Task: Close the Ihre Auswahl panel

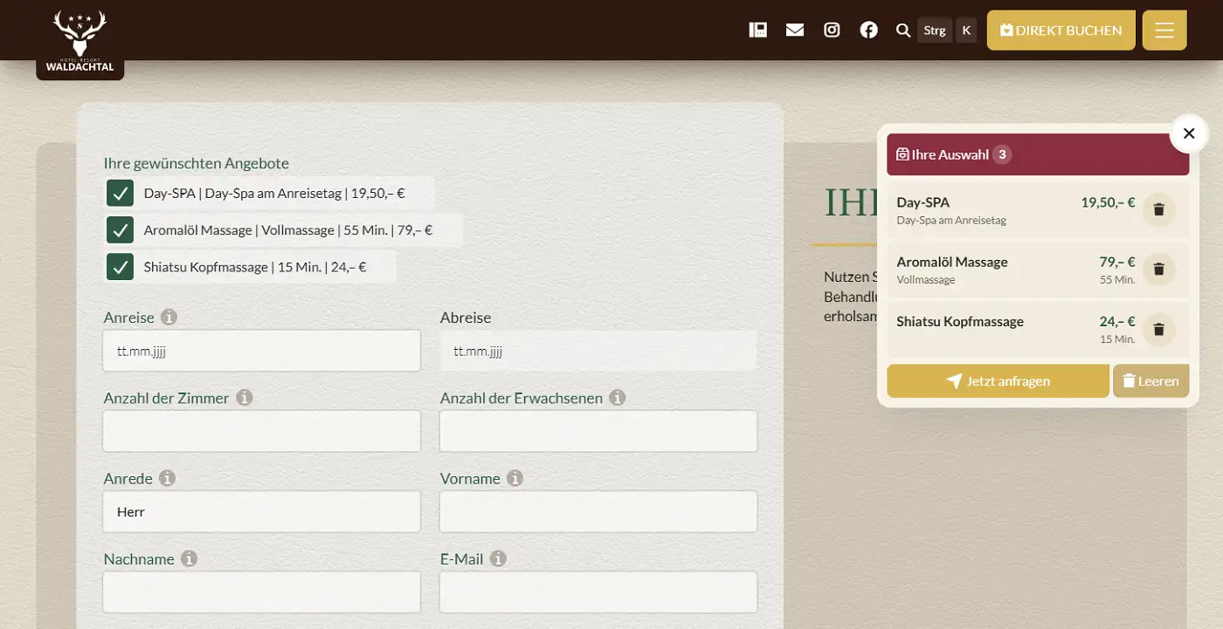Action: click(x=1188, y=133)
